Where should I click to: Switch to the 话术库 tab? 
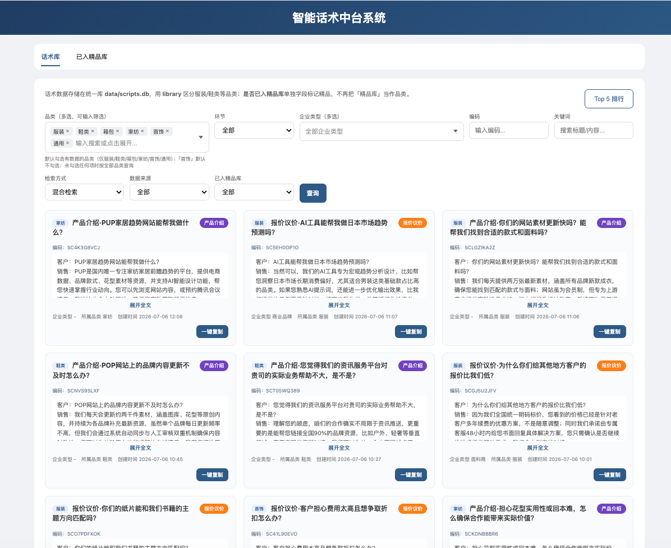[x=50, y=57]
